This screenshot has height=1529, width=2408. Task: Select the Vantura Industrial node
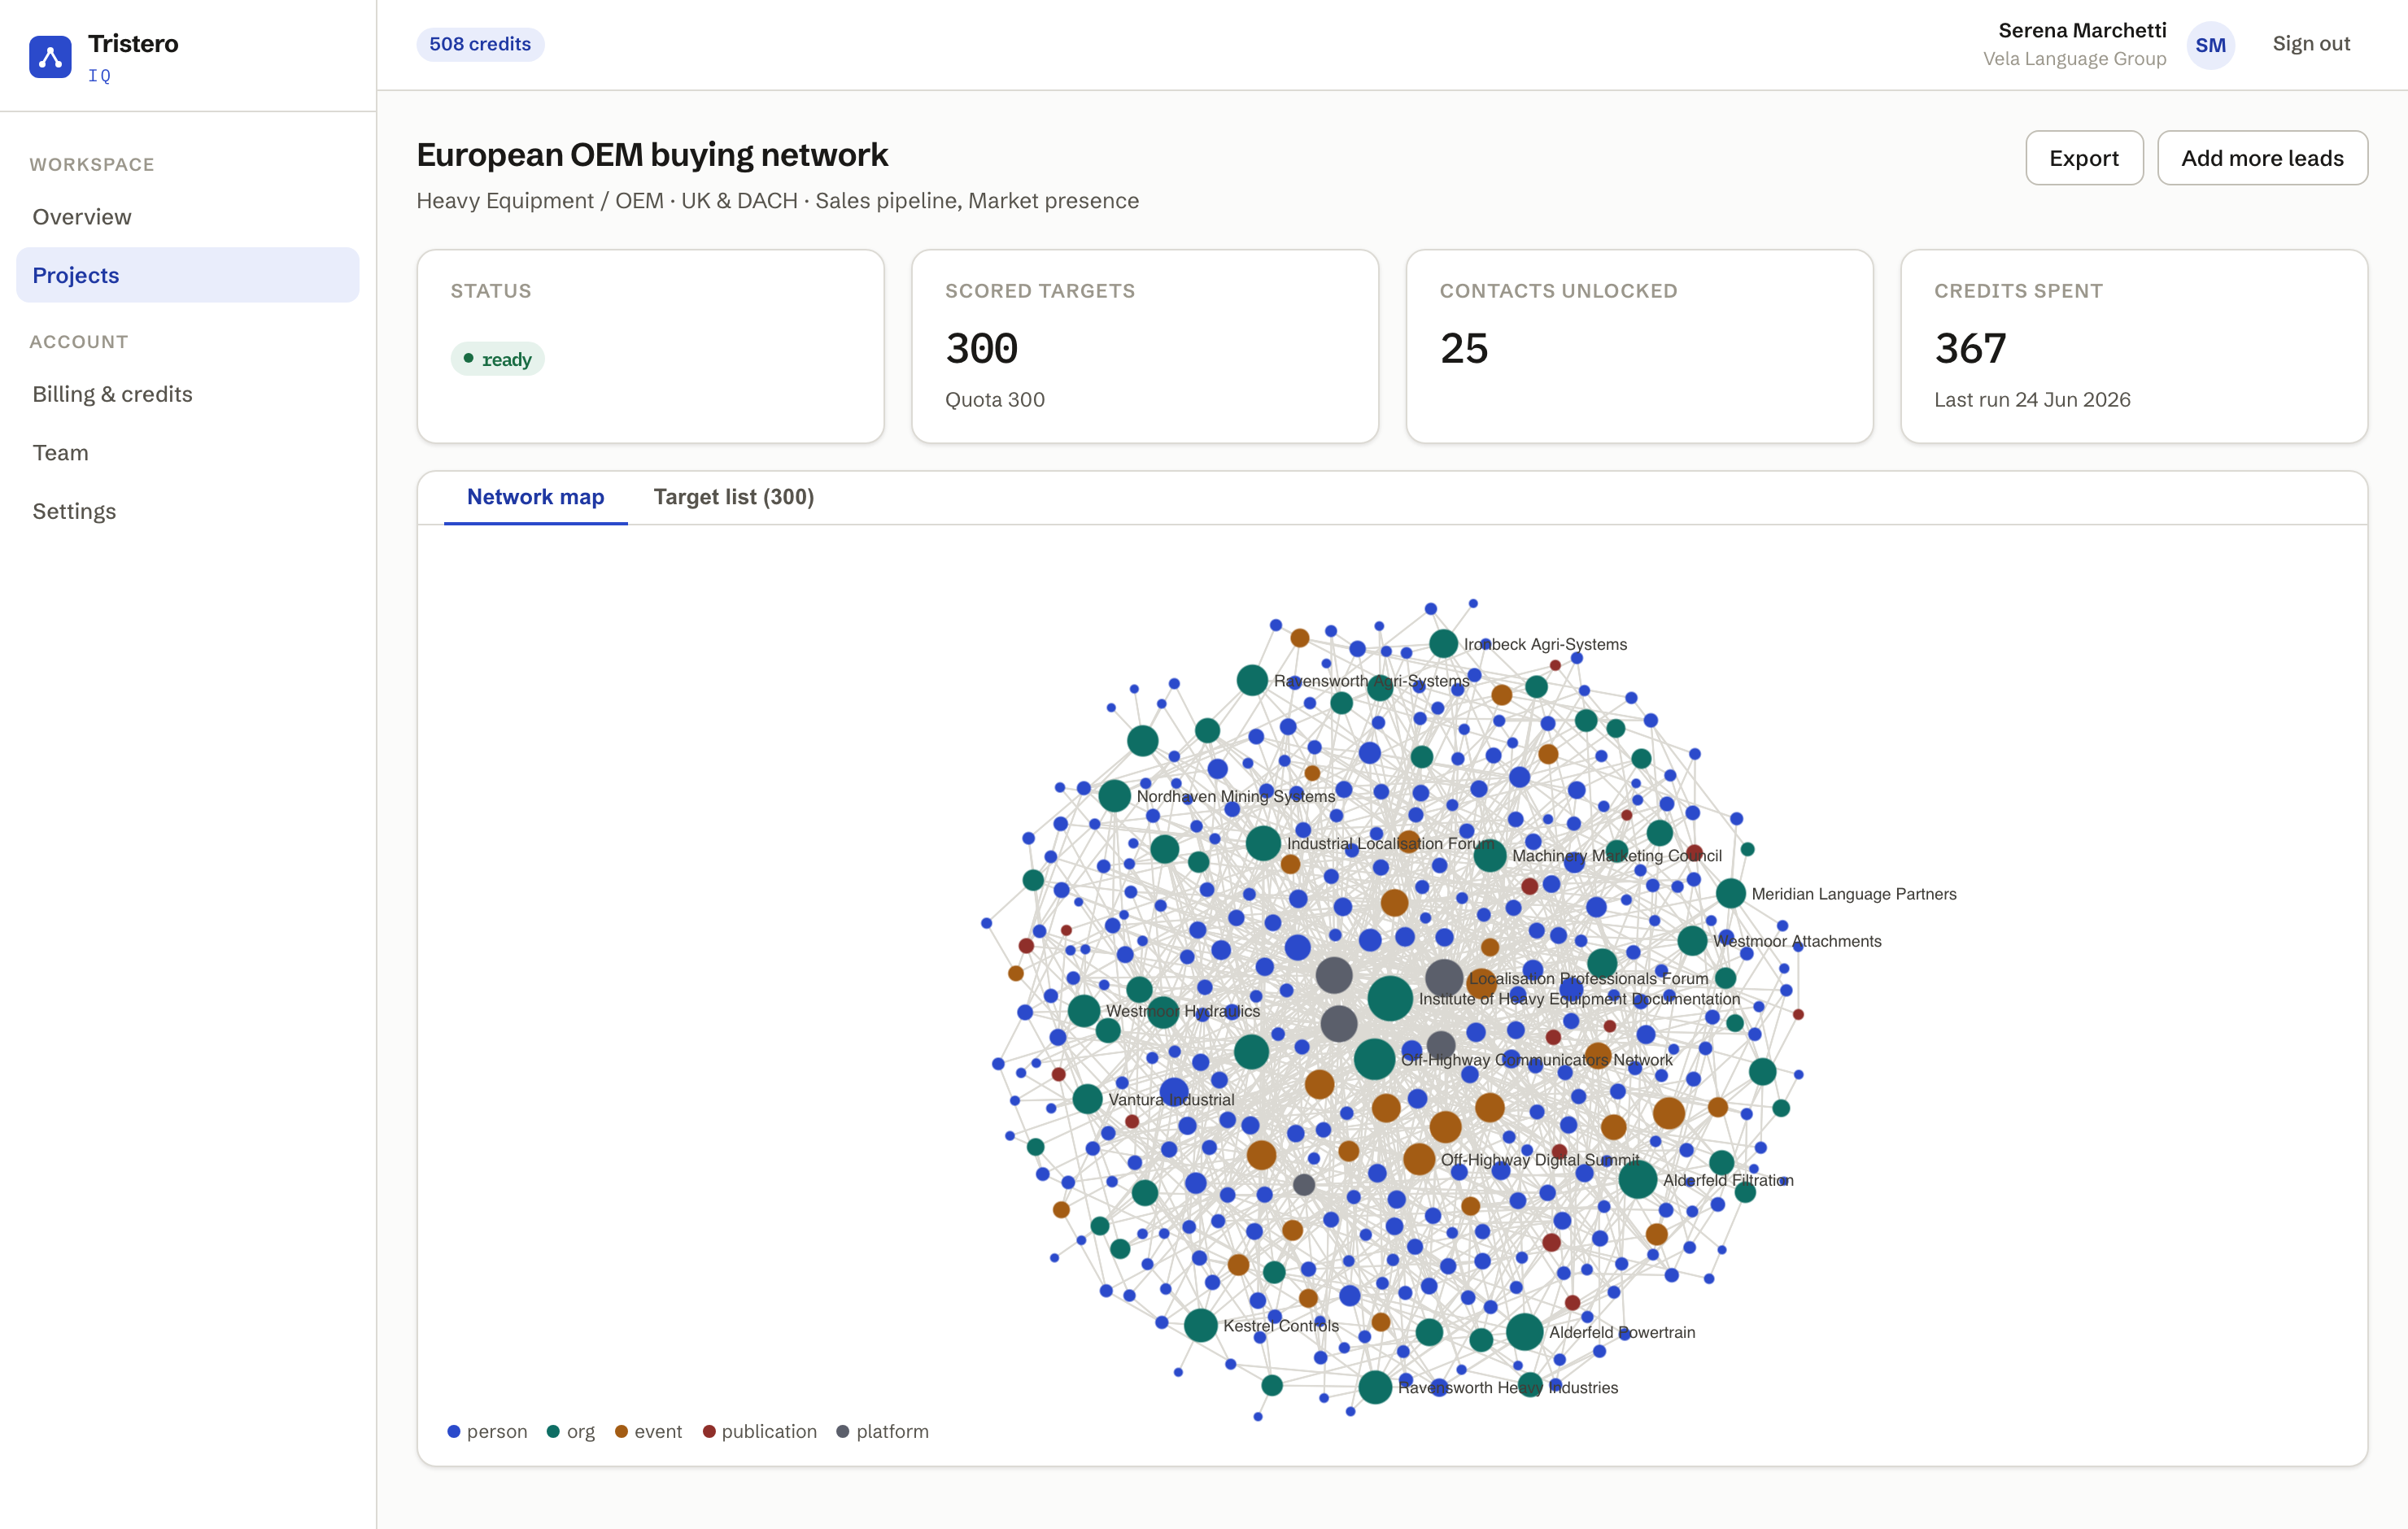pos(1087,1099)
